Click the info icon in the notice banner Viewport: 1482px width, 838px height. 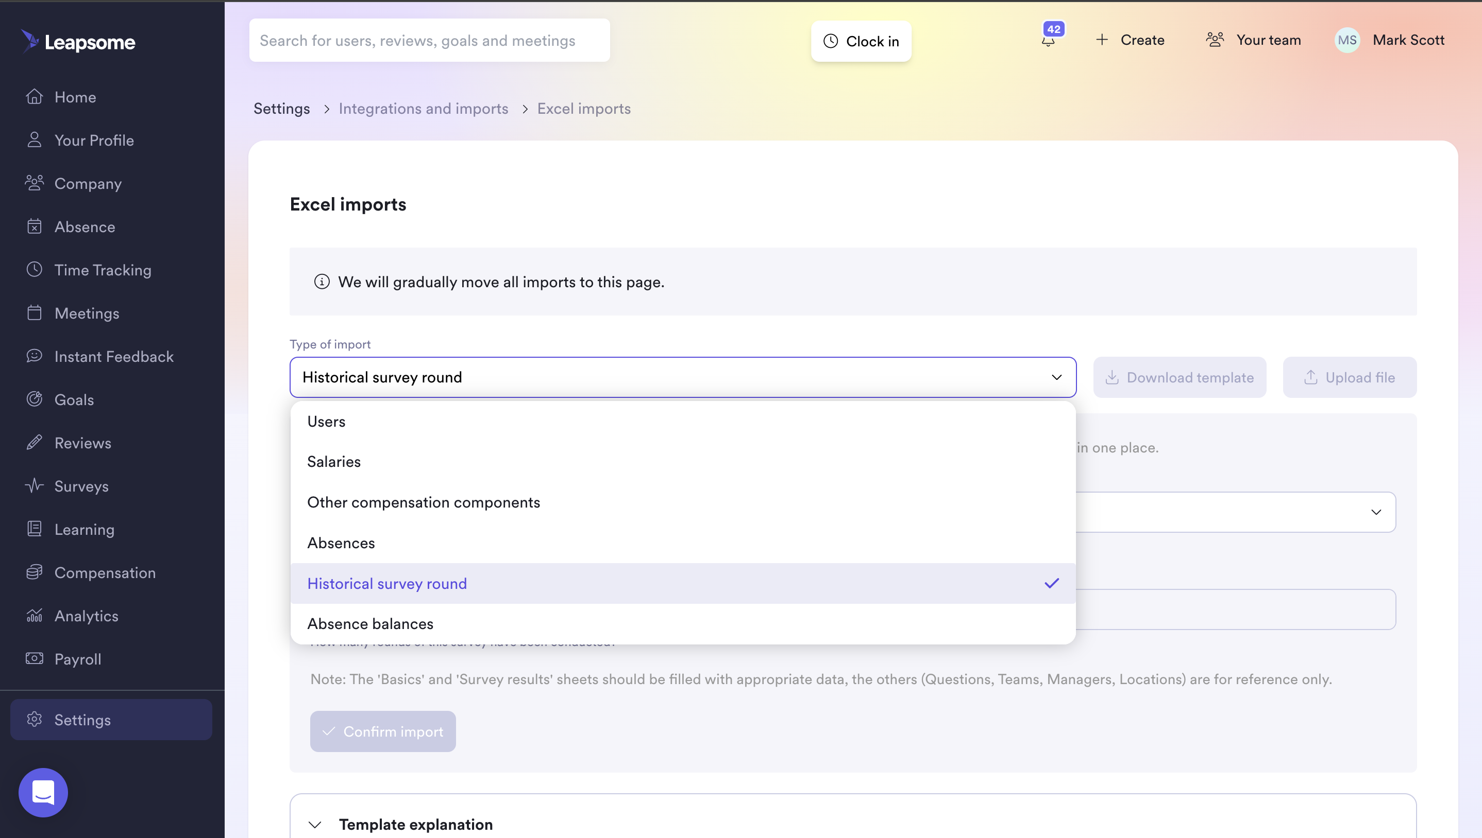point(322,282)
